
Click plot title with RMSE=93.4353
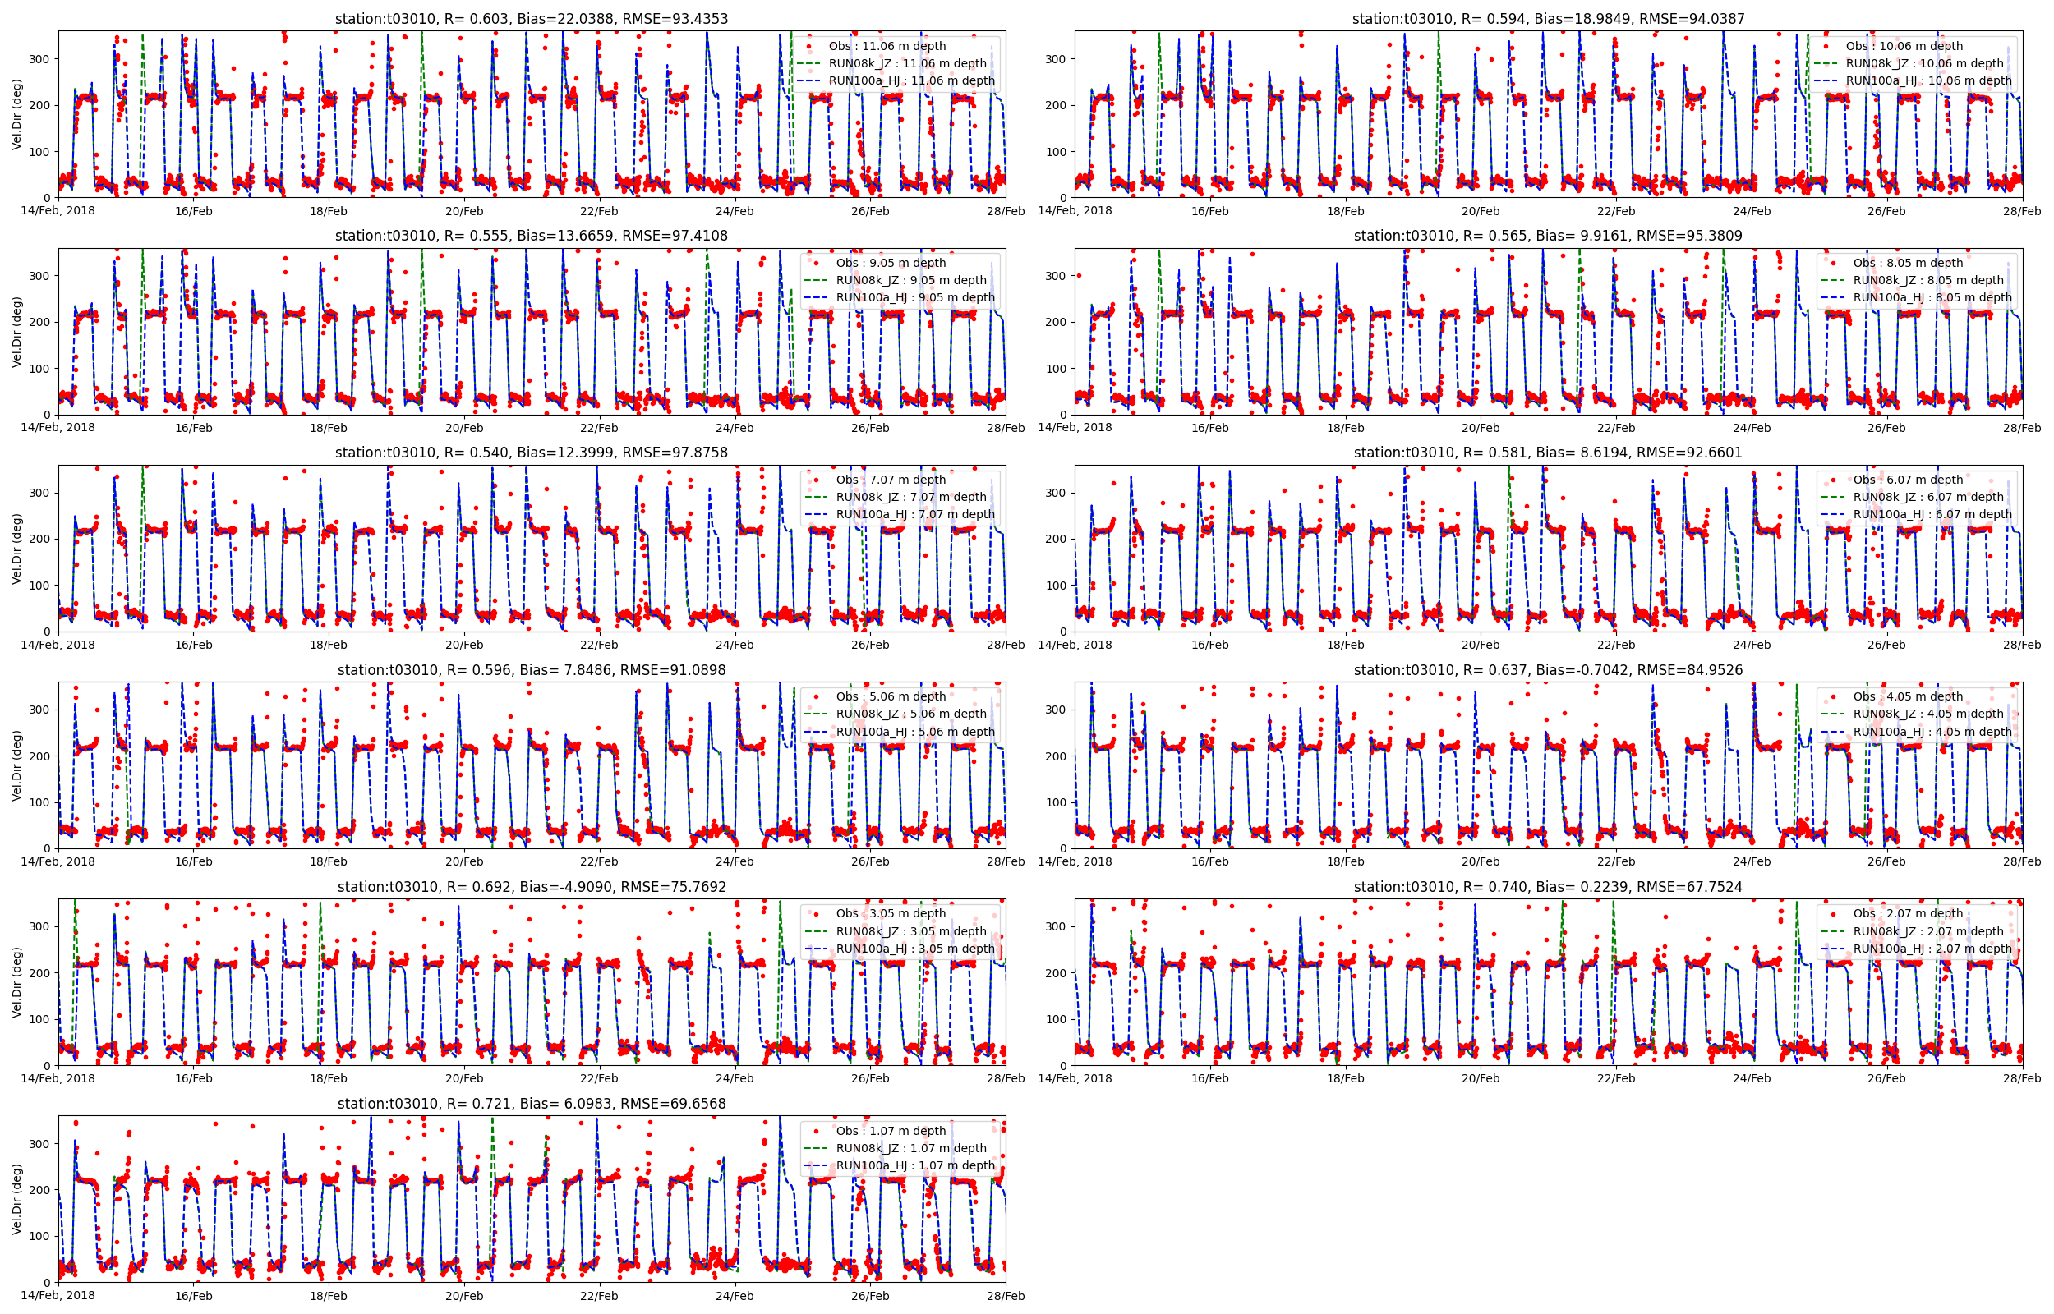click(x=531, y=19)
